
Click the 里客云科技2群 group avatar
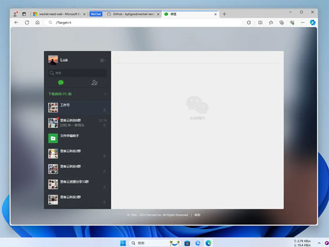tap(53, 154)
